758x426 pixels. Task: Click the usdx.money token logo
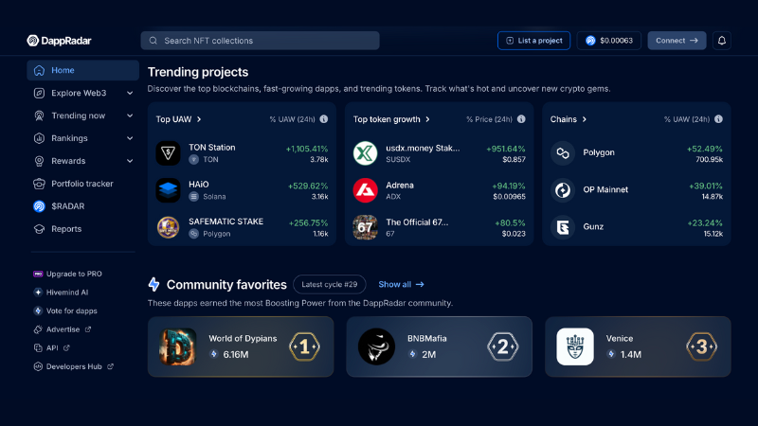tap(365, 153)
